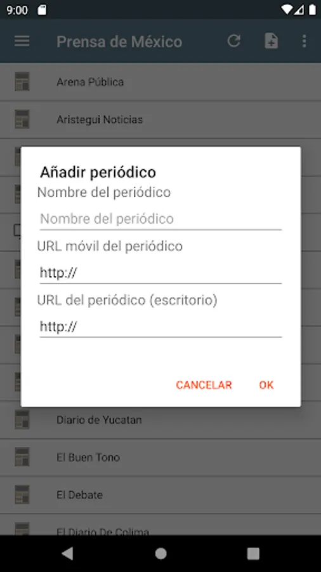Click the CANCELAR button
The height and width of the screenshot is (572, 321).
[x=204, y=385]
